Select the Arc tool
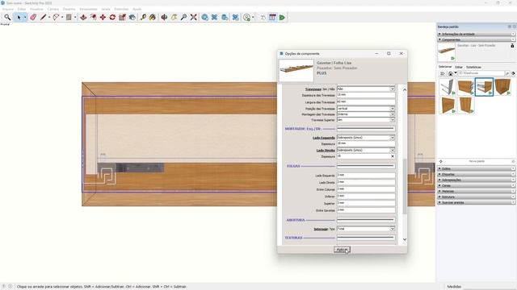 (56, 17)
